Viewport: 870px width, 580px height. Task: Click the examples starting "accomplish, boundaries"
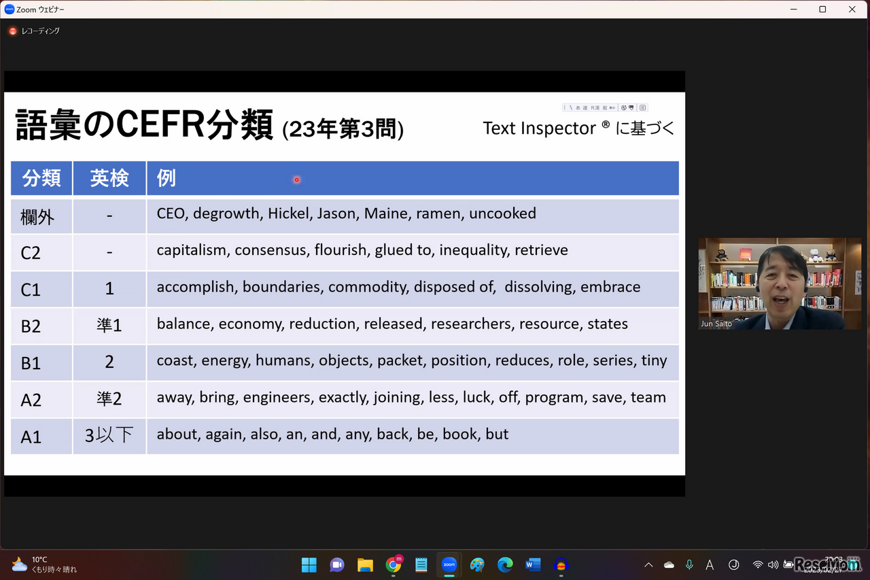pos(398,287)
